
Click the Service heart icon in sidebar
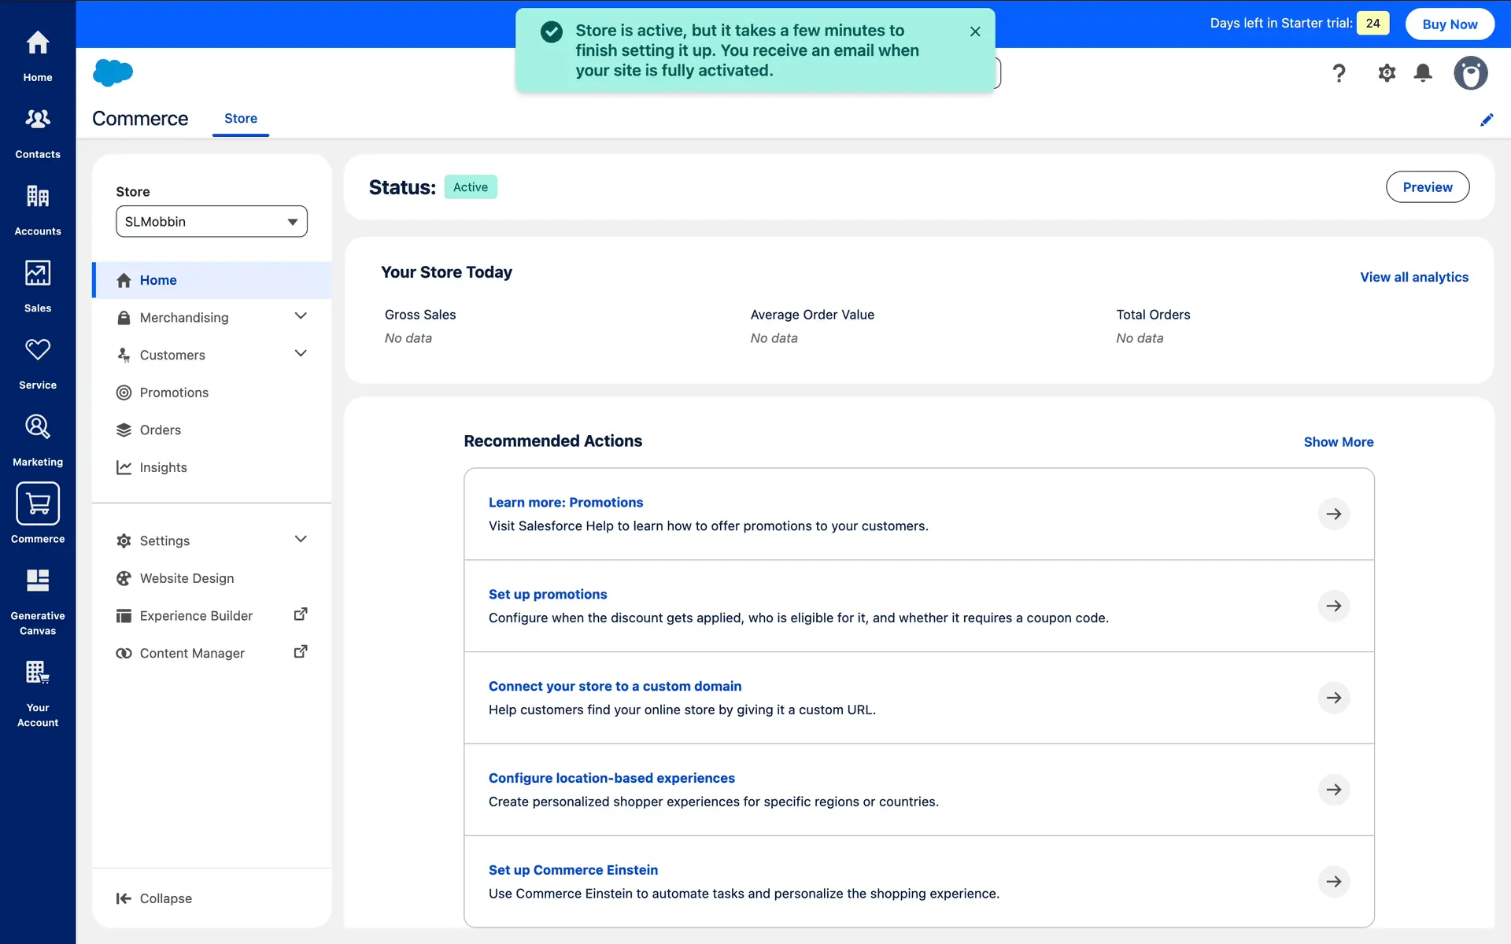(x=38, y=350)
